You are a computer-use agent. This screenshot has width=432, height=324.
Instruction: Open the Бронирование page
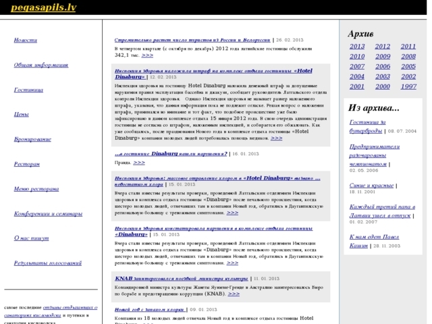pyautogui.click(x=32, y=138)
